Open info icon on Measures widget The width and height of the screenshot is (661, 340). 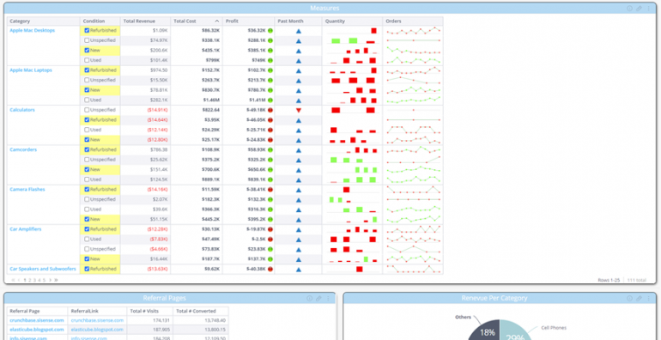629,9
